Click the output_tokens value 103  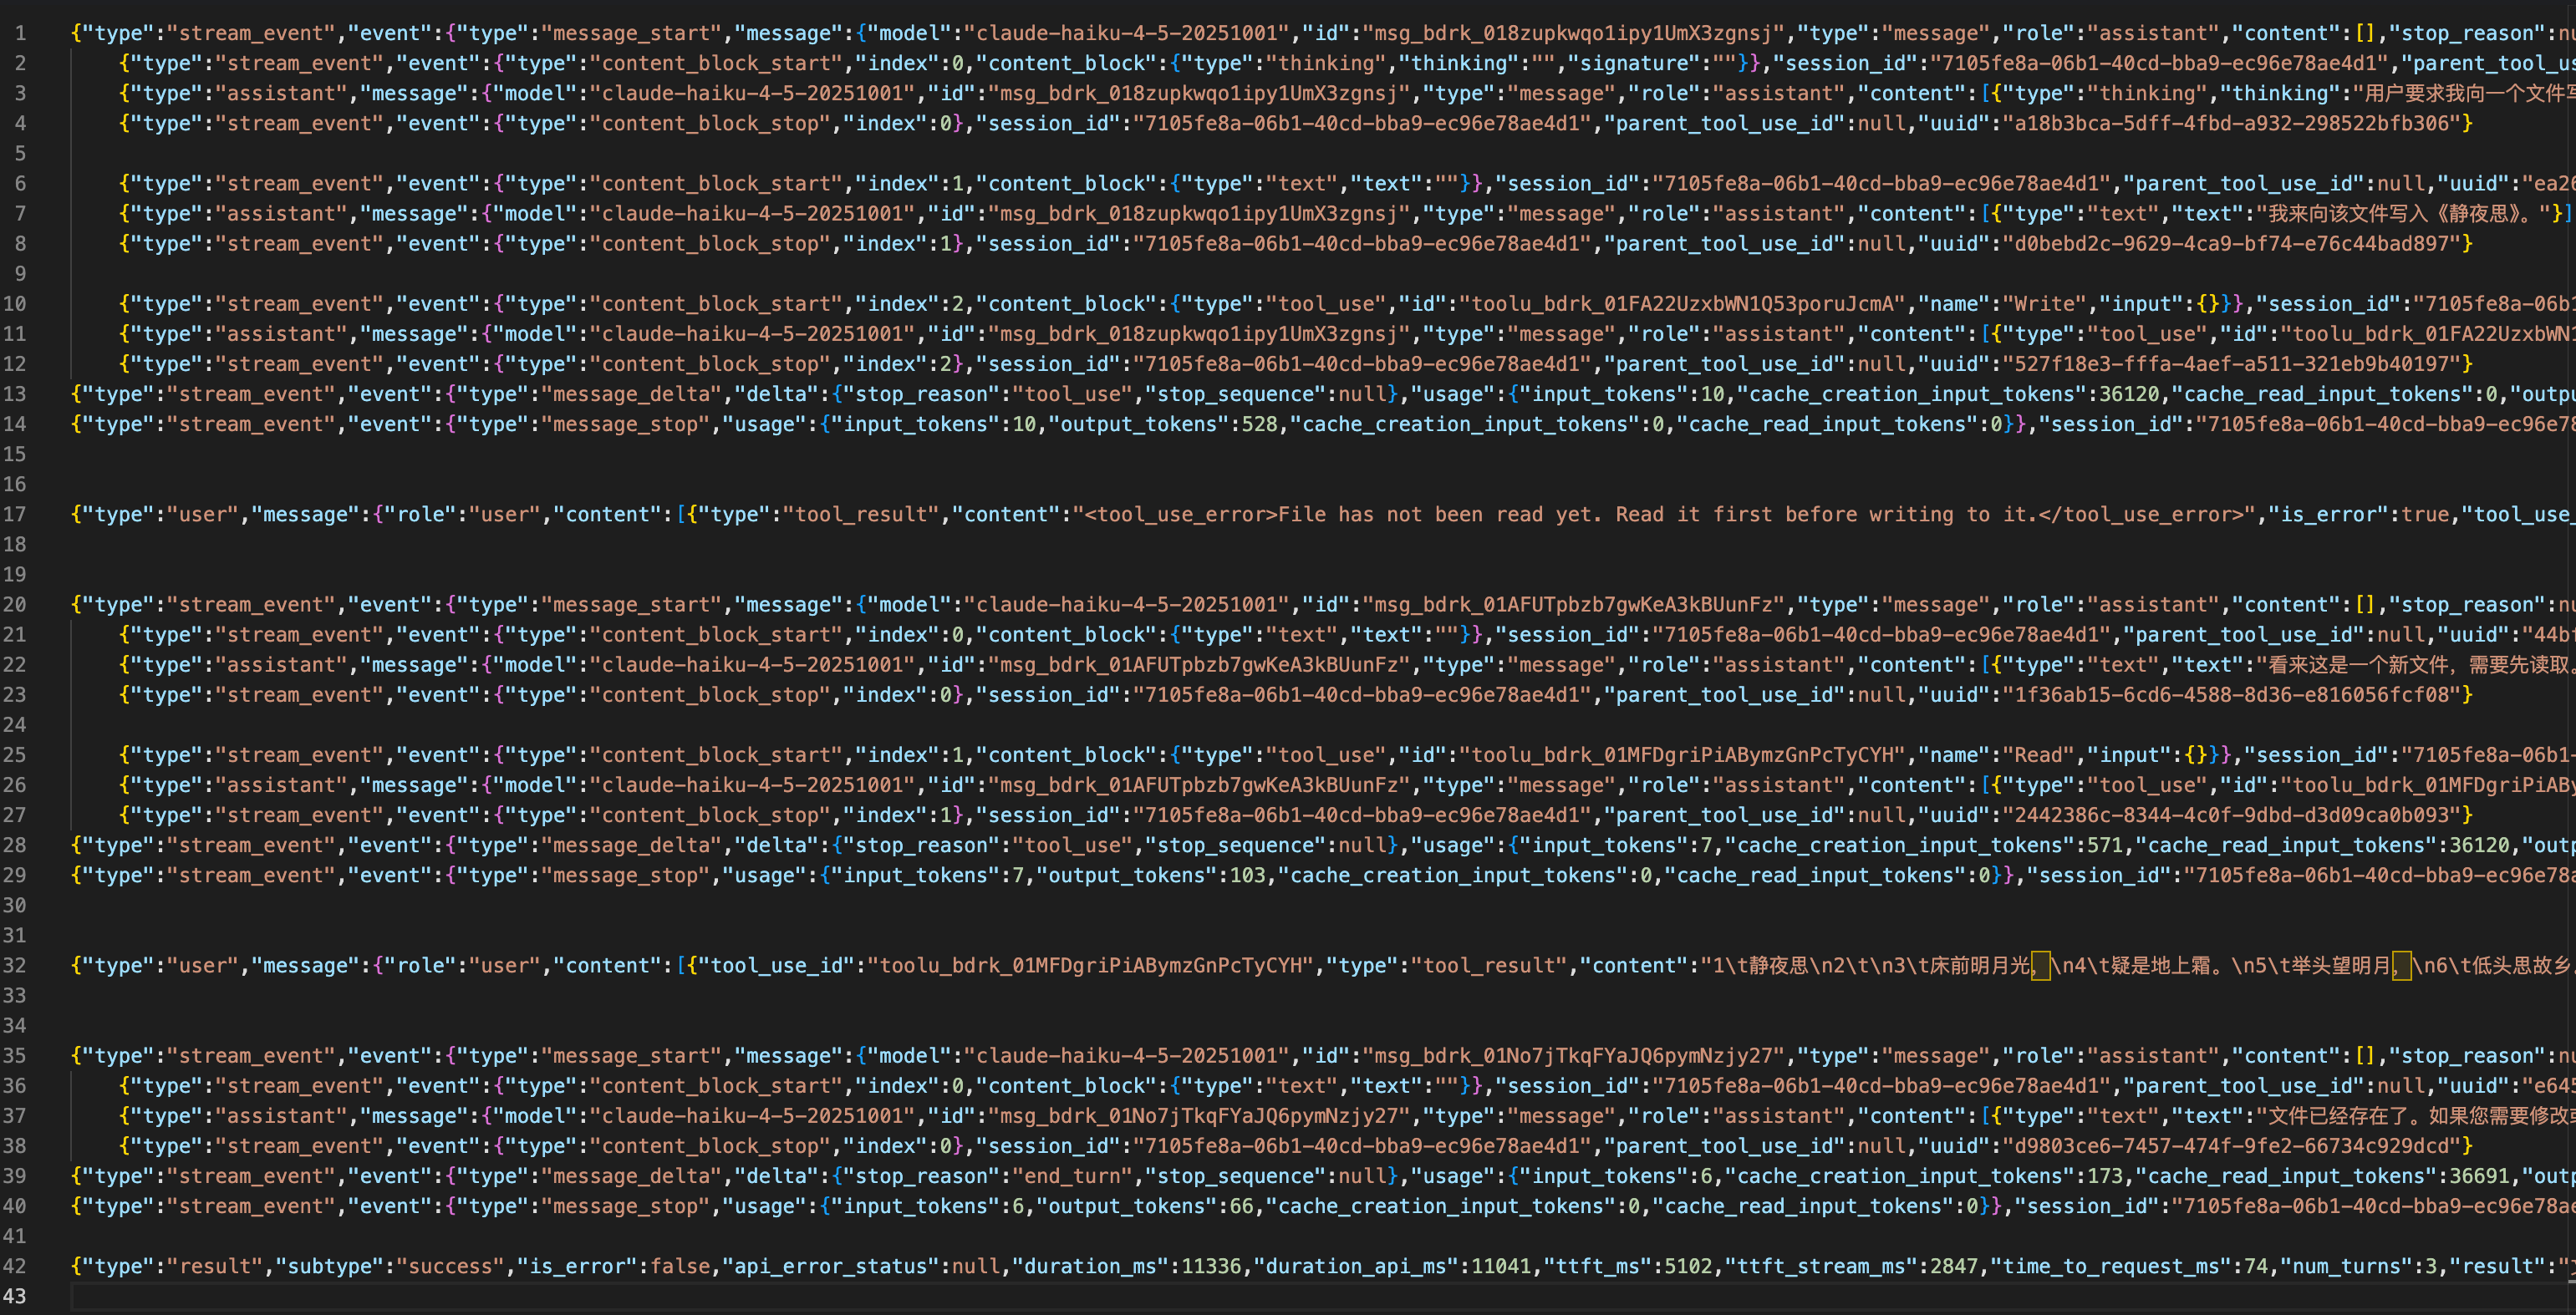tap(1248, 876)
